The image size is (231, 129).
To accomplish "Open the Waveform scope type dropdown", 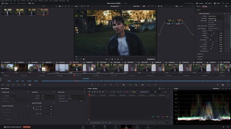I will point(217,89).
